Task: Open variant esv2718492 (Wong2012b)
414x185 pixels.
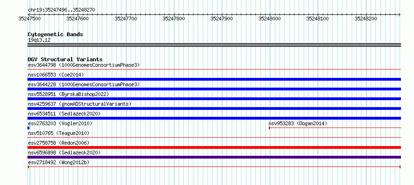Action: pos(59,163)
